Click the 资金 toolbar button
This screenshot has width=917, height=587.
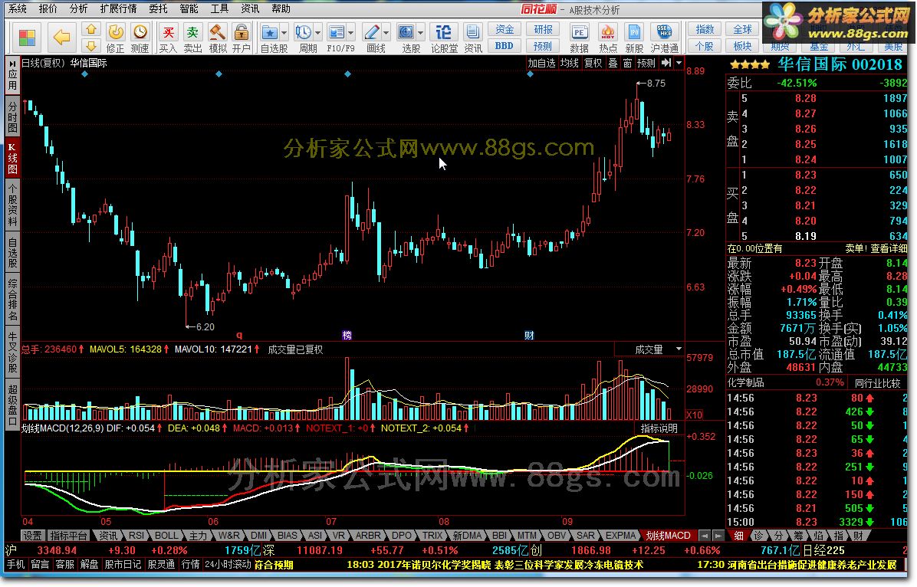tap(504, 29)
